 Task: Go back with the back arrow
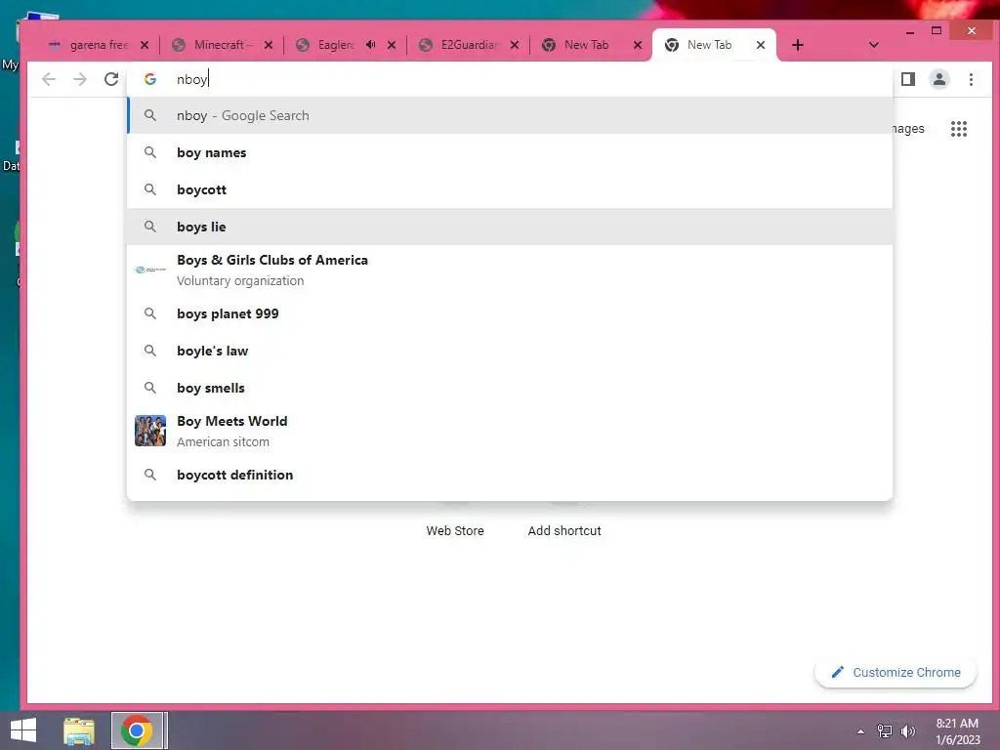point(49,79)
